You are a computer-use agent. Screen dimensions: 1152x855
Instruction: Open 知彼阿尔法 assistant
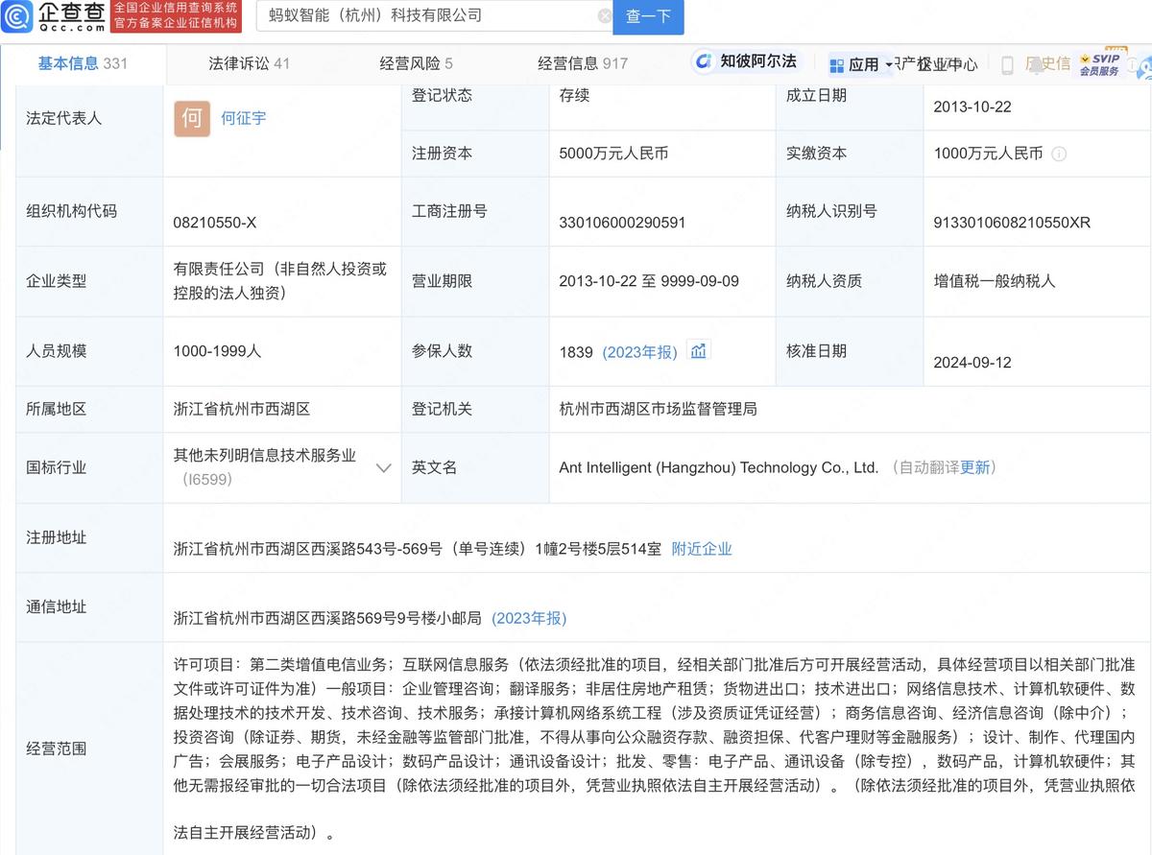click(749, 61)
